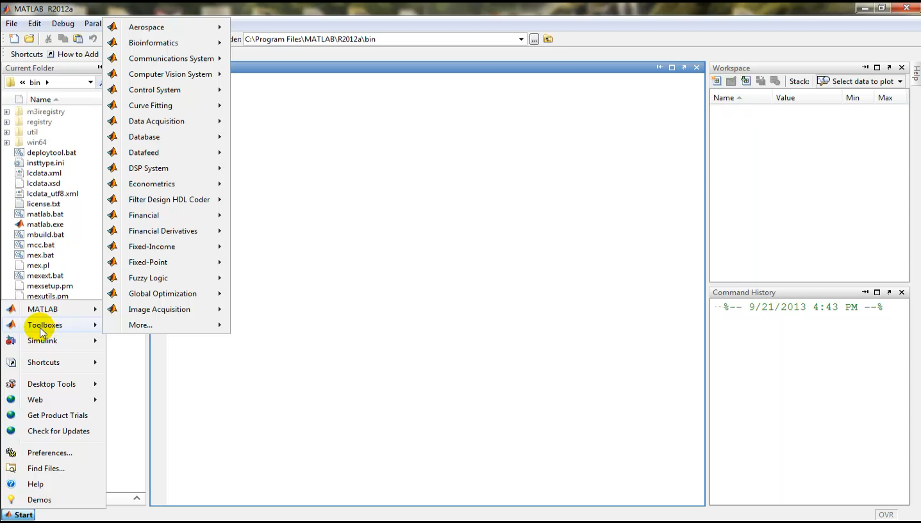
Task: Select the mbuild.bat file
Action: click(x=46, y=235)
